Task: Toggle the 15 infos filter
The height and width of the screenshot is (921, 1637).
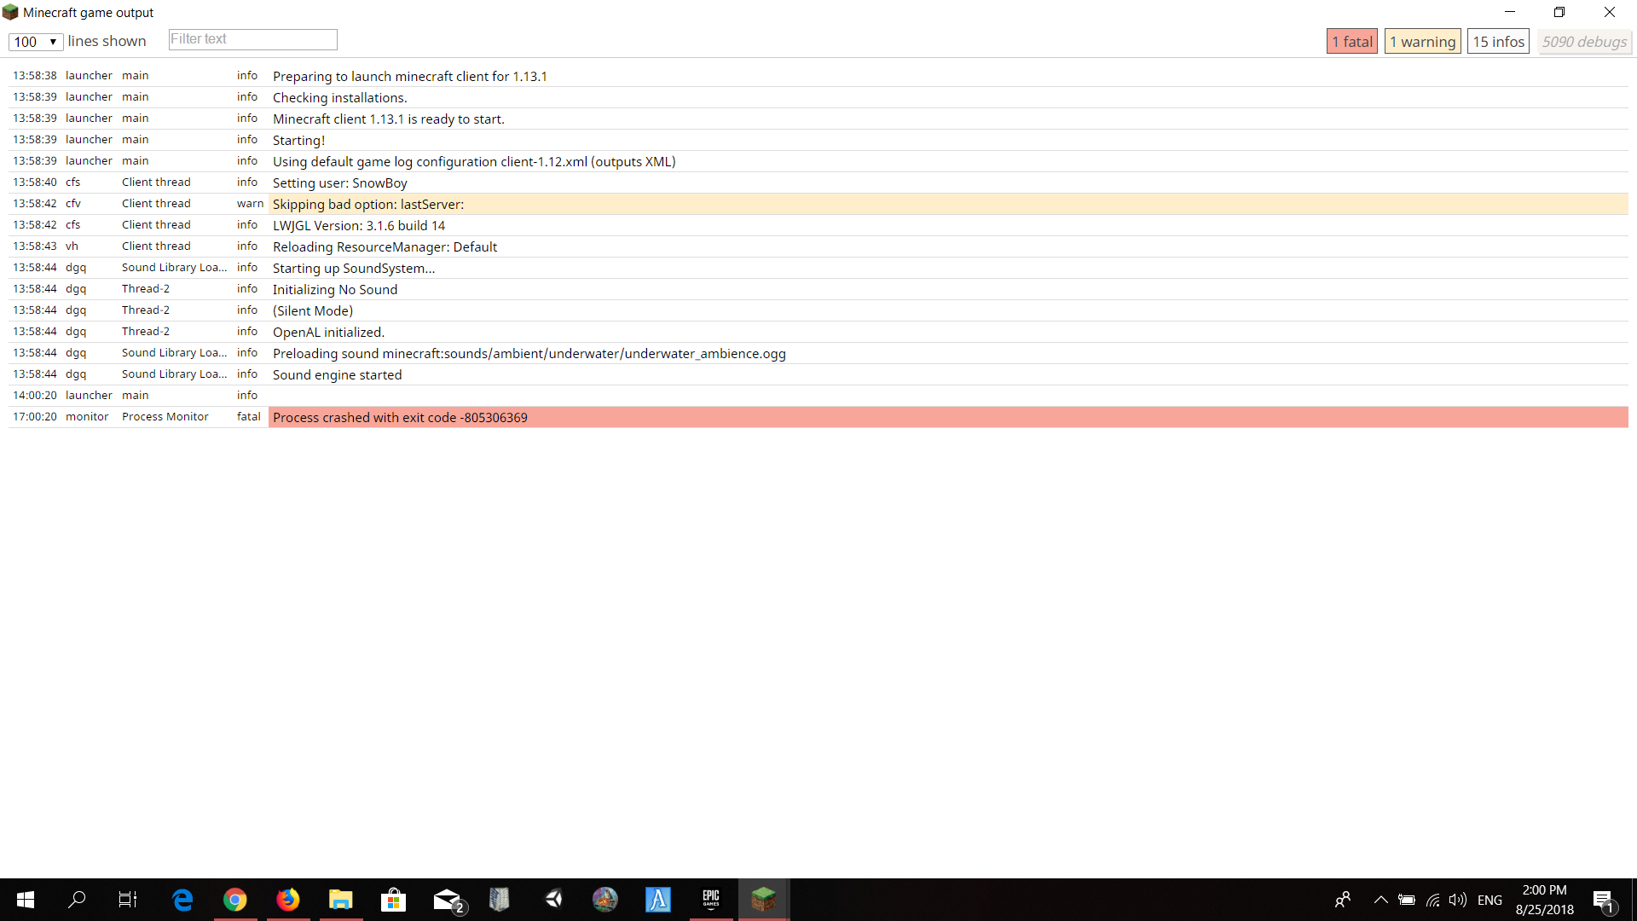Action: (x=1498, y=41)
